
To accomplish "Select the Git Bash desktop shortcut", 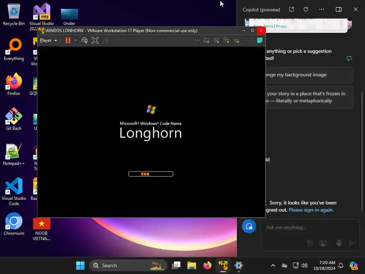I will [x=14, y=119].
